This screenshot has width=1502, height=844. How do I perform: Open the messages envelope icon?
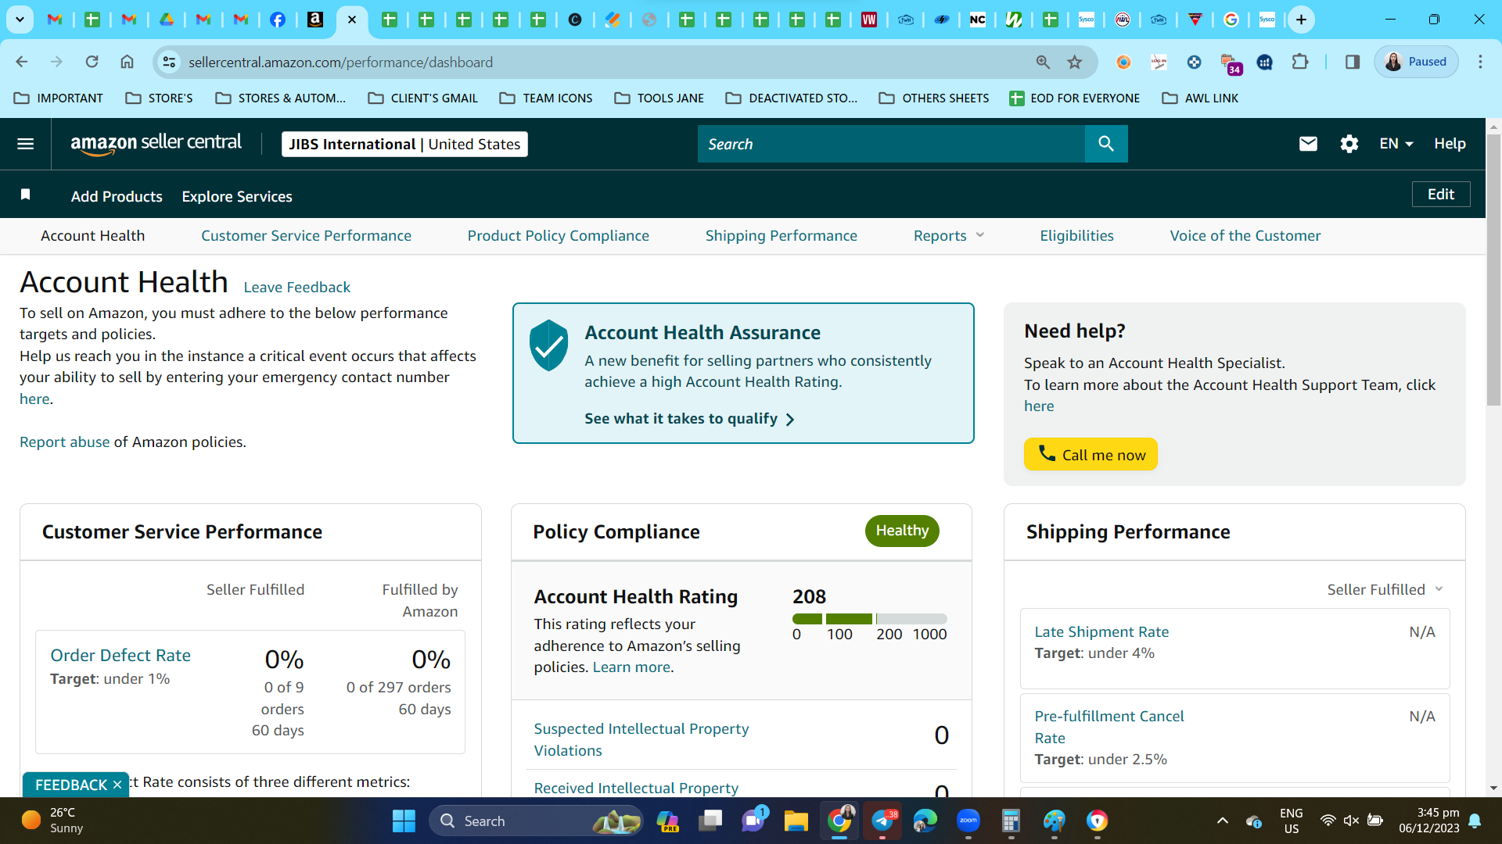coord(1308,144)
